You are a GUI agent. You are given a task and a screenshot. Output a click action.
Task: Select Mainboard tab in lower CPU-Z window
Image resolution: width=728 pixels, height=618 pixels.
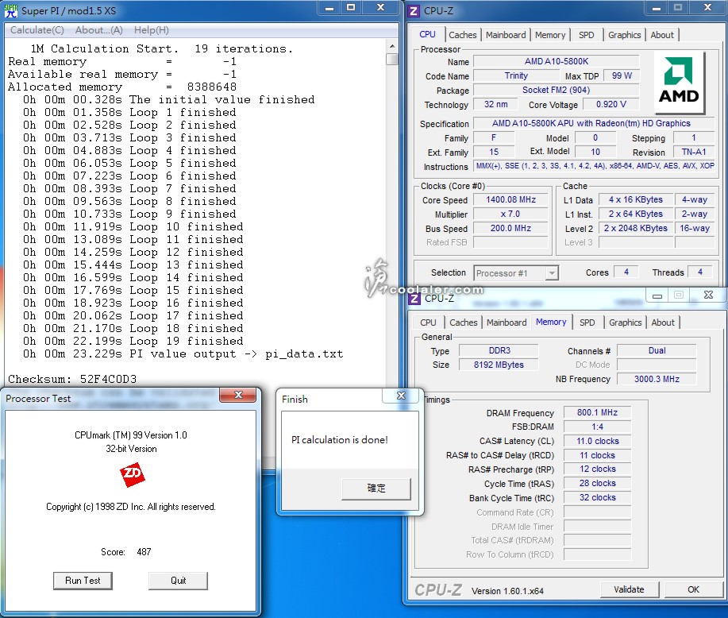tap(507, 323)
